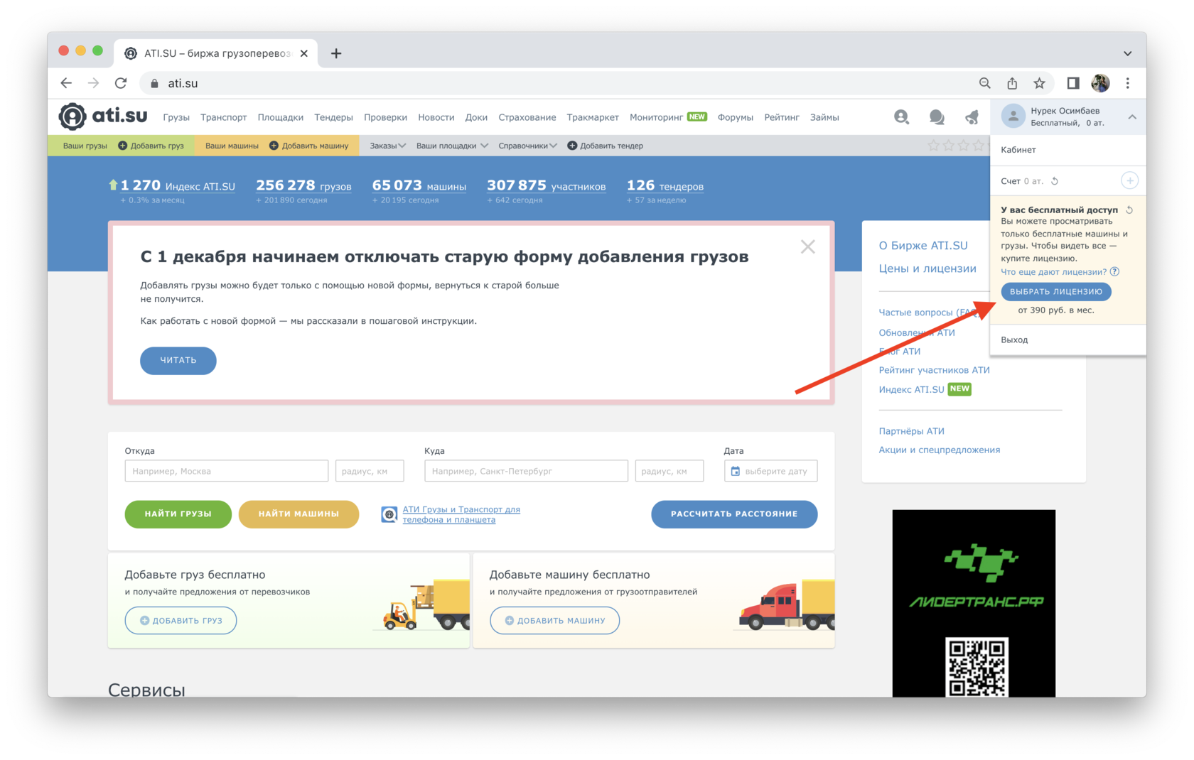The image size is (1194, 760).
Task: Click the ЧИТАТЬ button
Action: (178, 360)
